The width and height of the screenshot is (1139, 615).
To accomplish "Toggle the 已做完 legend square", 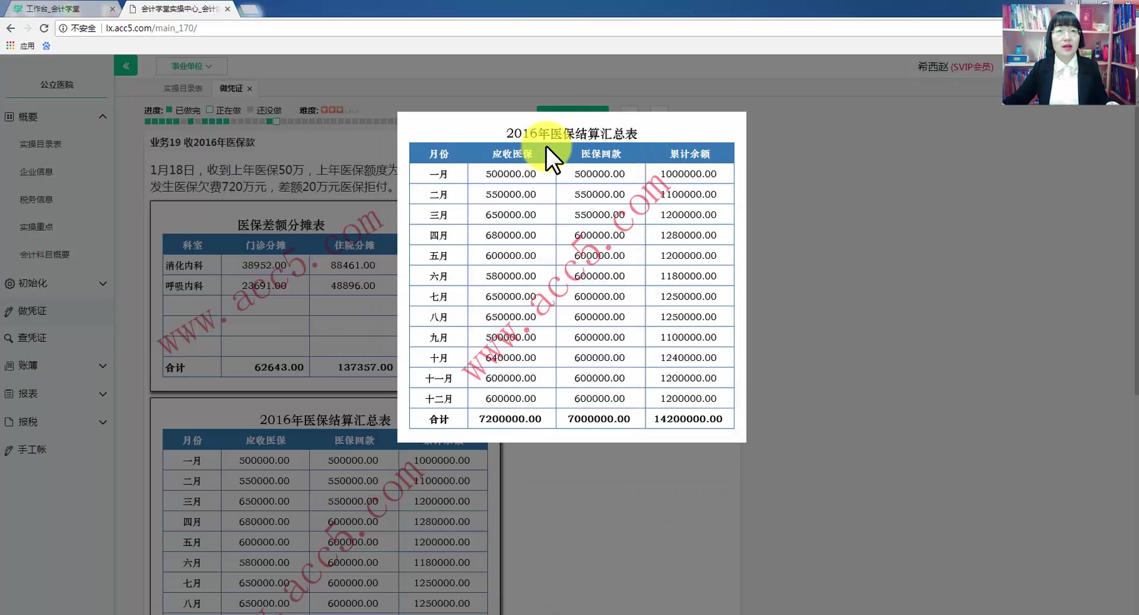I will tap(169, 110).
